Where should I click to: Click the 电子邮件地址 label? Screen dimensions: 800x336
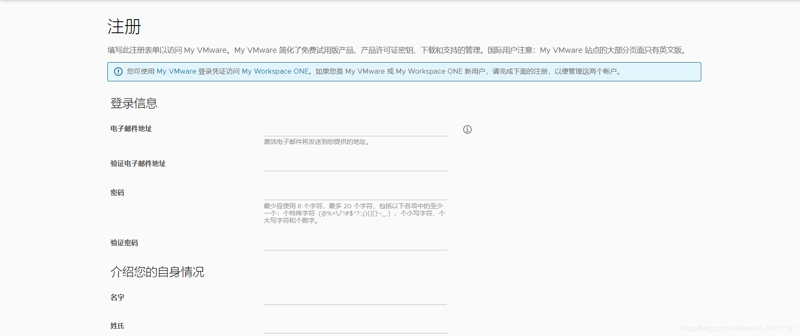click(x=131, y=129)
